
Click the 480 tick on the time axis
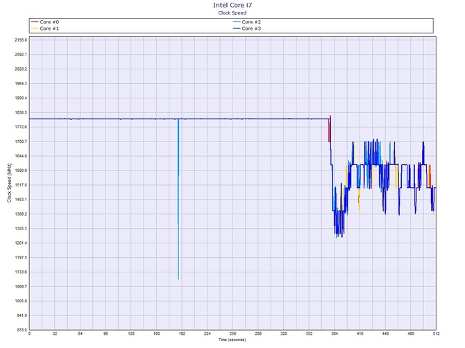click(x=411, y=333)
